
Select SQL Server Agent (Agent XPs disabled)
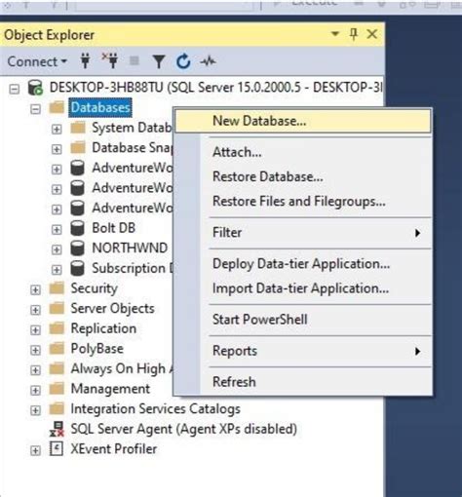[184, 429]
